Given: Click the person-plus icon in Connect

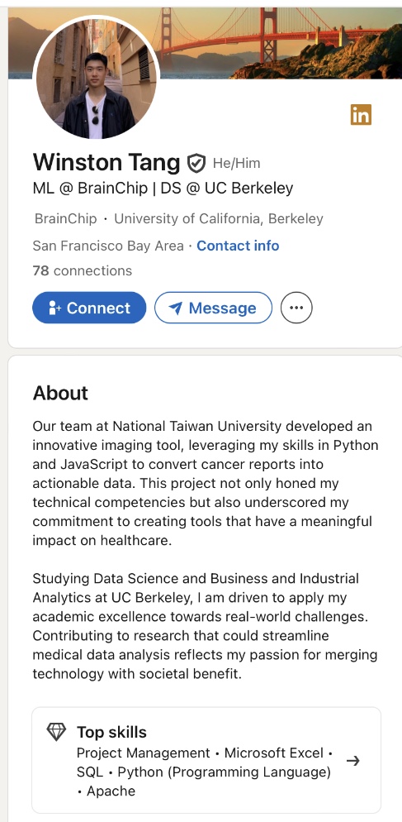Looking at the screenshot, I should pos(55,308).
